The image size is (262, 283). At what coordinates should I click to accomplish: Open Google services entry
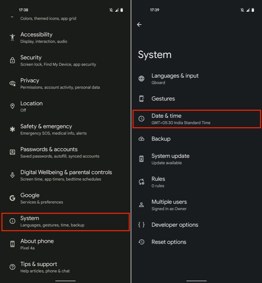[66, 198]
